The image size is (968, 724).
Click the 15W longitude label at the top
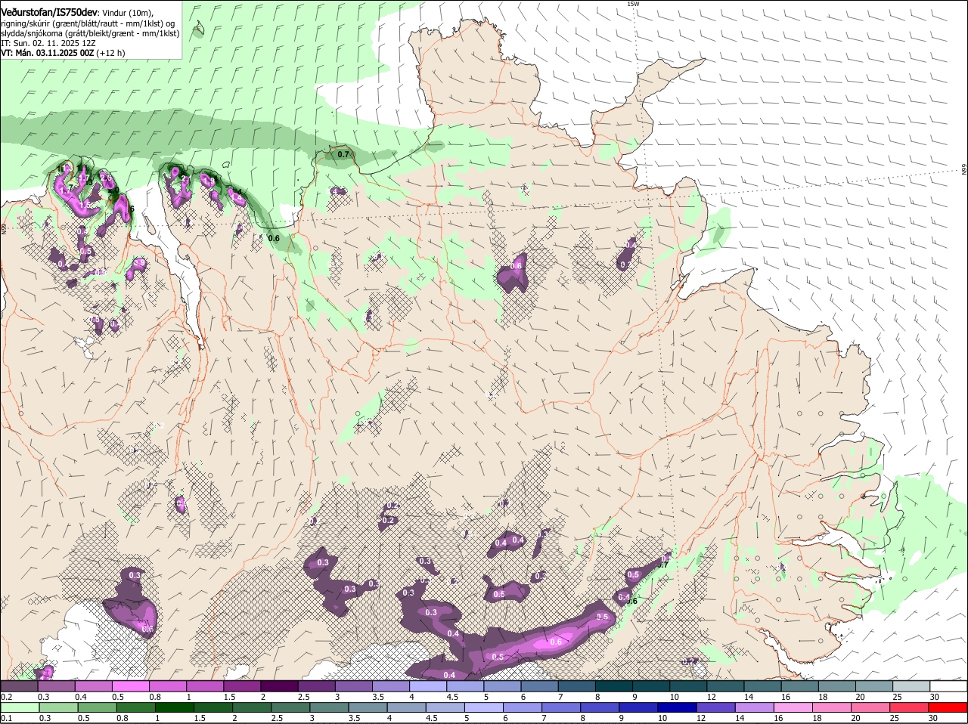(633, 4)
